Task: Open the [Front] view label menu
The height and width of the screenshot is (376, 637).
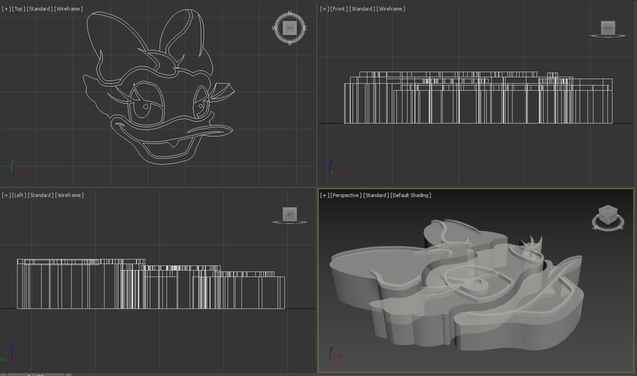Action: (x=339, y=8)
